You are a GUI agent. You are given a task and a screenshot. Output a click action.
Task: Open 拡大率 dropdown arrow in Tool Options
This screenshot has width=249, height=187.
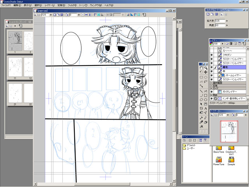click(x=227, y=21)
